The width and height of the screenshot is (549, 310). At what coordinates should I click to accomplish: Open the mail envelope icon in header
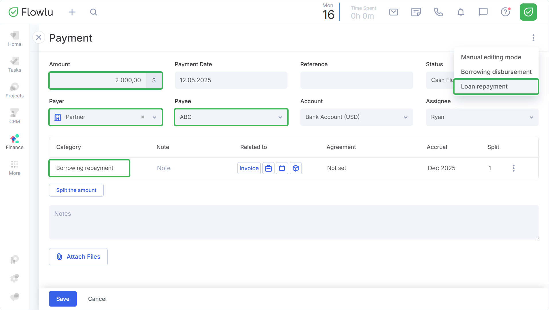(x=393, y=12)
